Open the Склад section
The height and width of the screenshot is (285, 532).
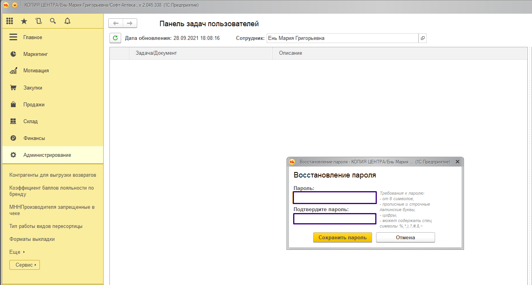(30, 121)
